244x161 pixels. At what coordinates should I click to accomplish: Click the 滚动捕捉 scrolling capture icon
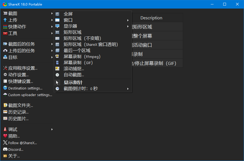(57, 69)
